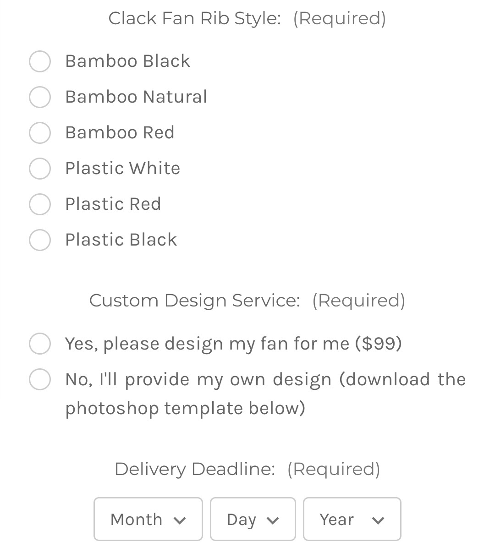This screenshot has width=495, height=547.
Task: Click the Bamboo Natural label text
Action: [x=136, y=97]
